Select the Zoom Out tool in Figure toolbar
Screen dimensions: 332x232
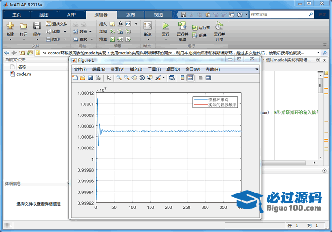127,78
